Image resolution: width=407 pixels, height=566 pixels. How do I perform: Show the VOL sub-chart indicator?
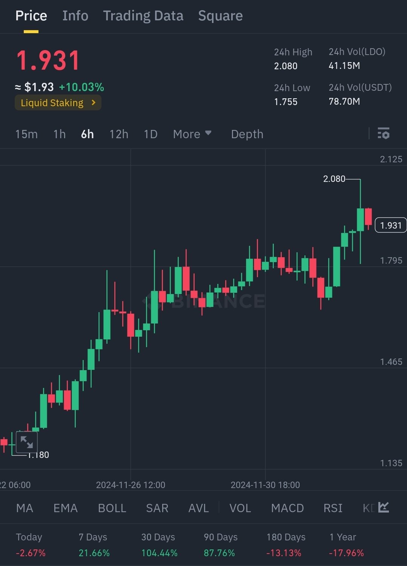click(240, 508)
